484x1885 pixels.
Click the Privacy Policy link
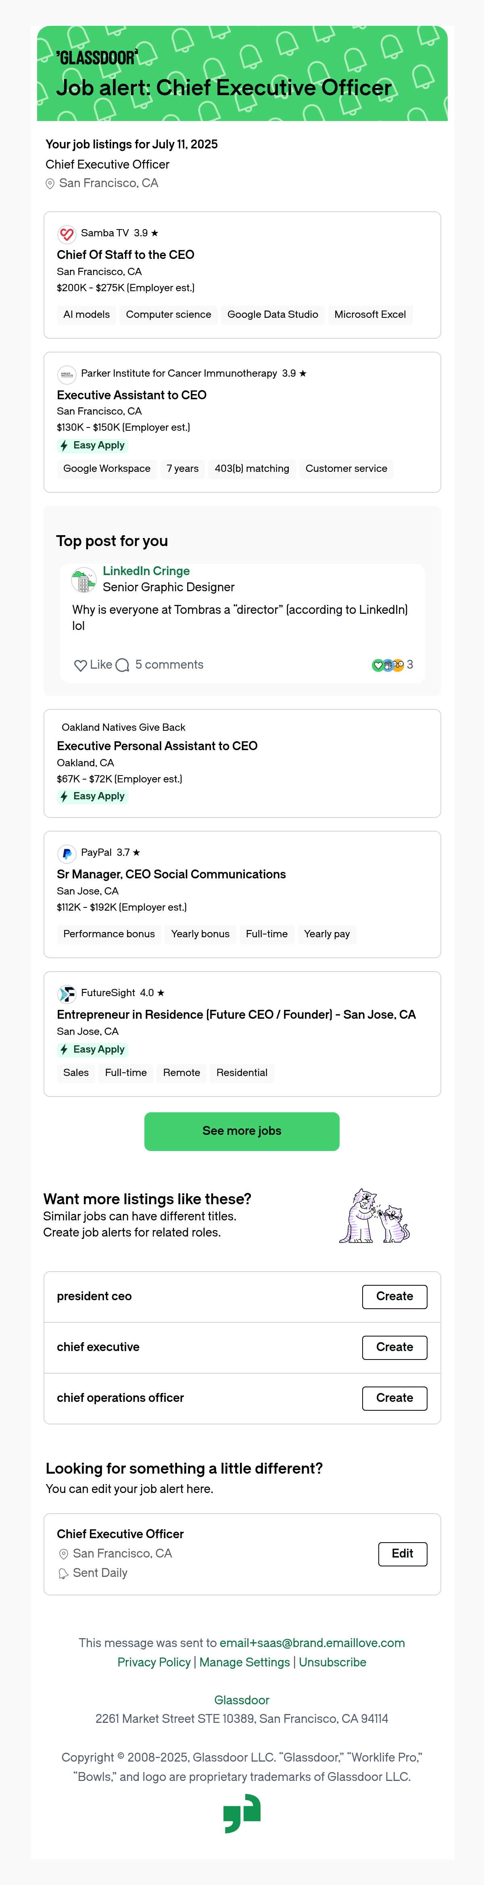154,1662
